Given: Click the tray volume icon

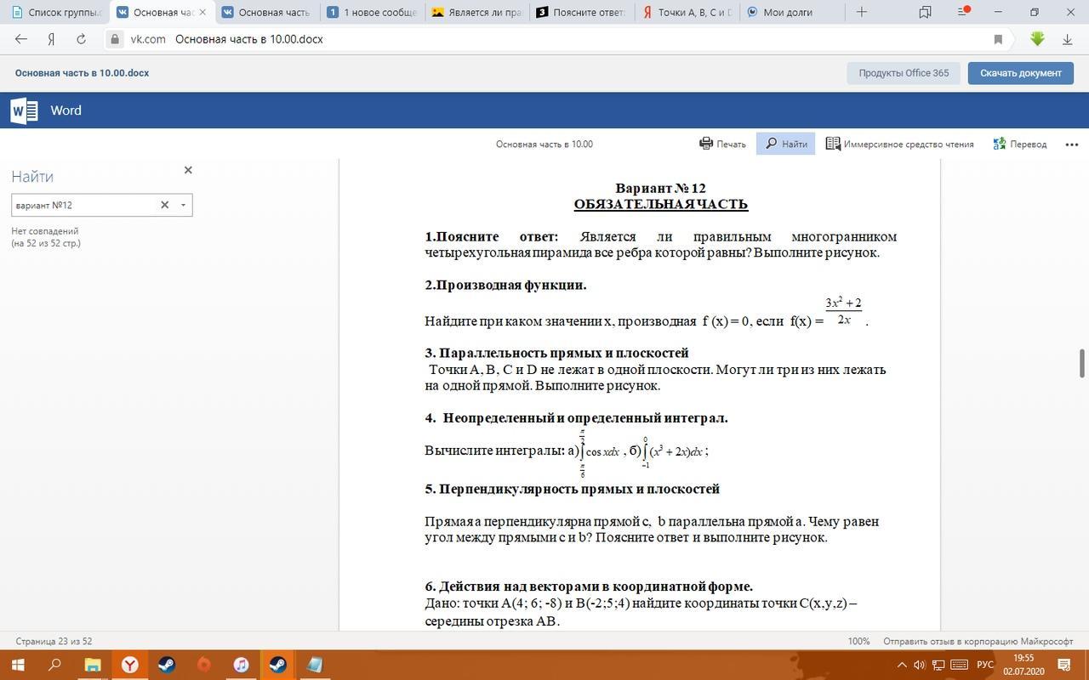Looking at the screenshot, I should tap(919, 665).
